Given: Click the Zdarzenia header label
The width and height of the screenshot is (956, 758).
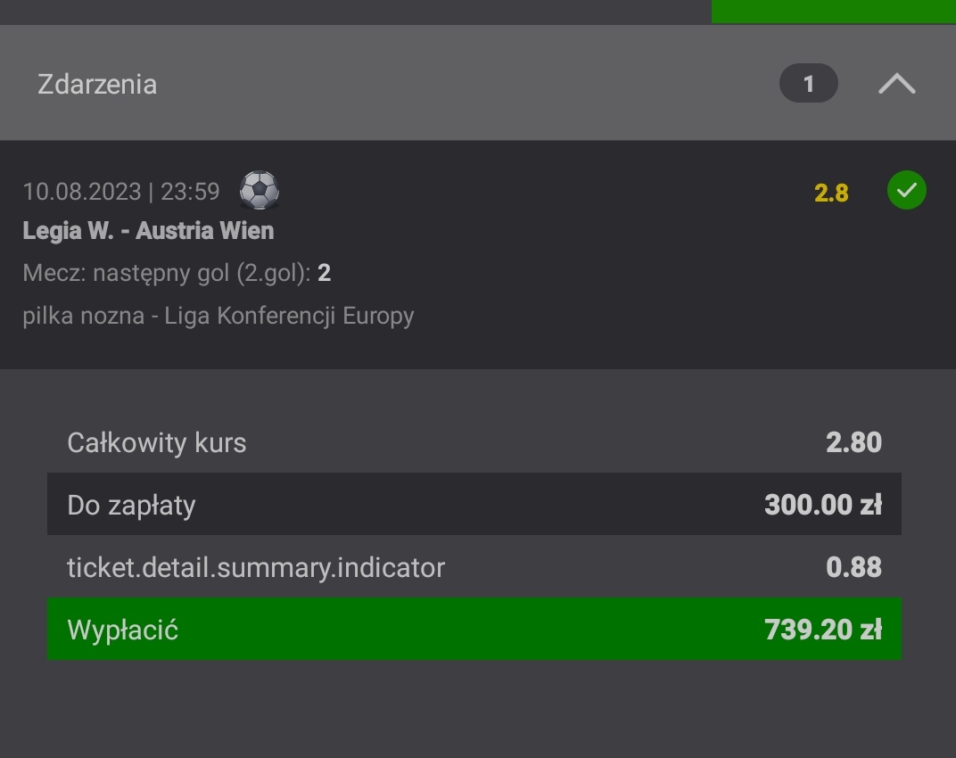Looking at the screenshot, I should pos(97,84).
